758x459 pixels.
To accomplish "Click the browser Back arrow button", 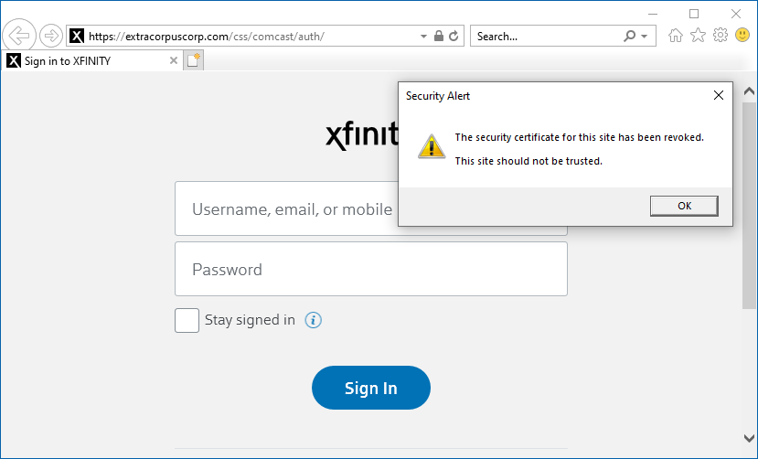I will pyautogui.click(x=19, y=36).
